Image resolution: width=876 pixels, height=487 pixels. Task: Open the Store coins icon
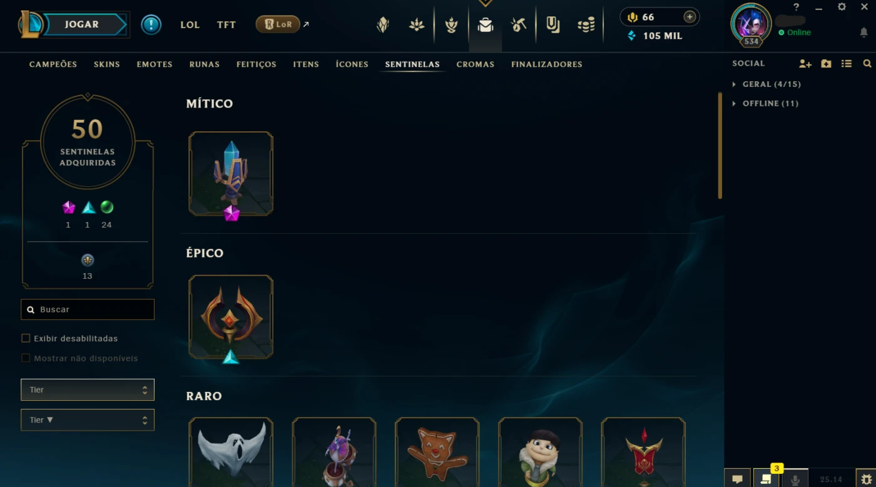(x=586, y=25)
